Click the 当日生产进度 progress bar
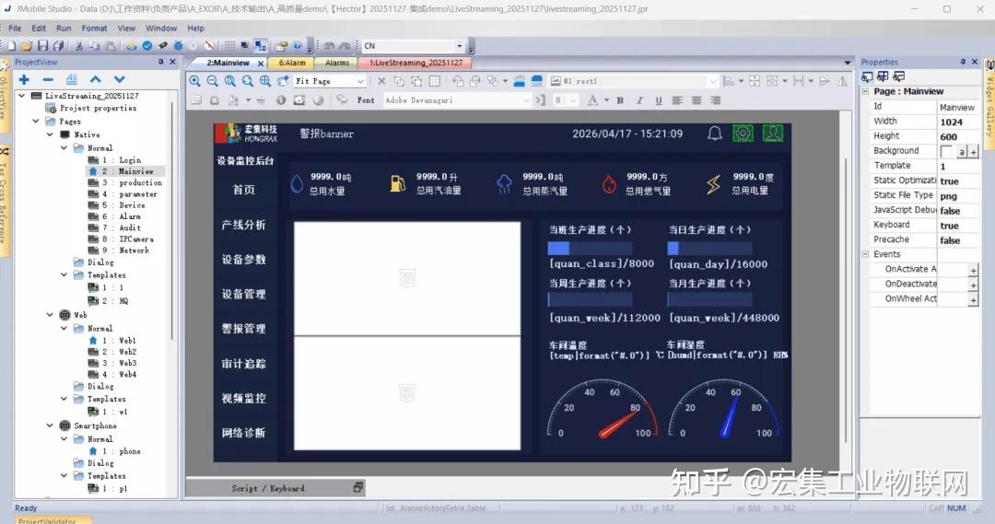This screenshot has width=995, height=524. click(x=710, y=248)
